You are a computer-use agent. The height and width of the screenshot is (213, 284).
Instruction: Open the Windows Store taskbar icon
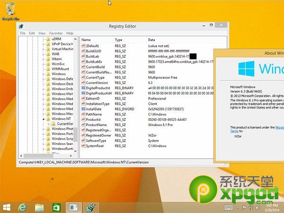click(x=56, y=207)
